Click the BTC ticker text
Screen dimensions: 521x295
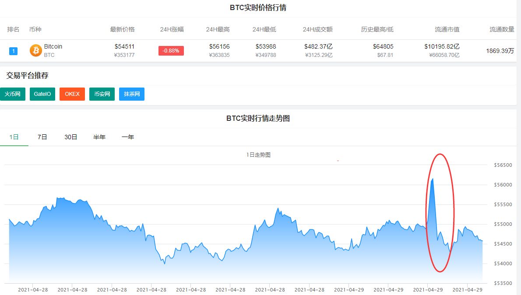(x=49, y=55)
